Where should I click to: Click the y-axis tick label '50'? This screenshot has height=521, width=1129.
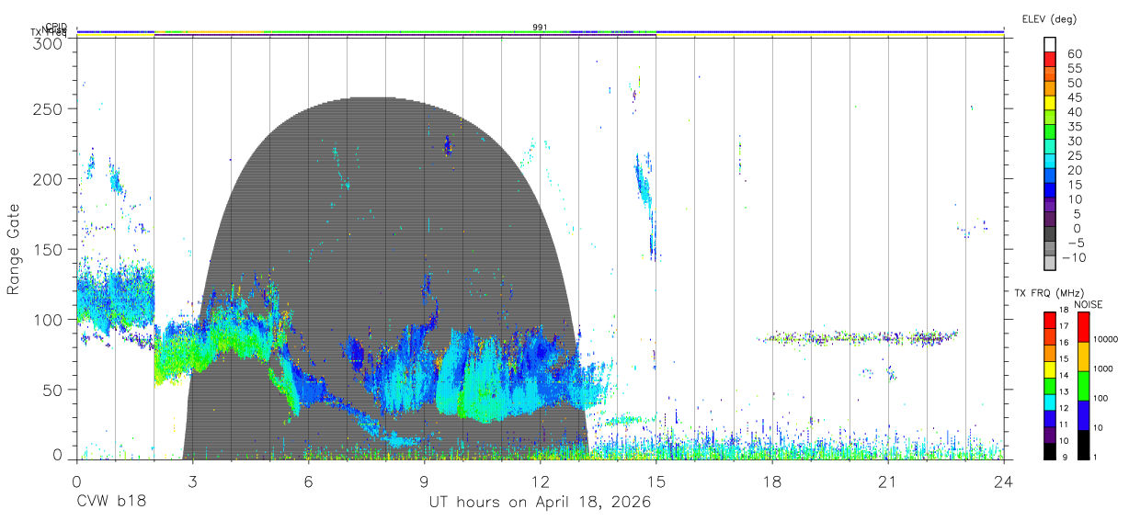52,390
